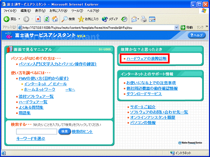Open ダウンロードサービス link

pos(144,94)
